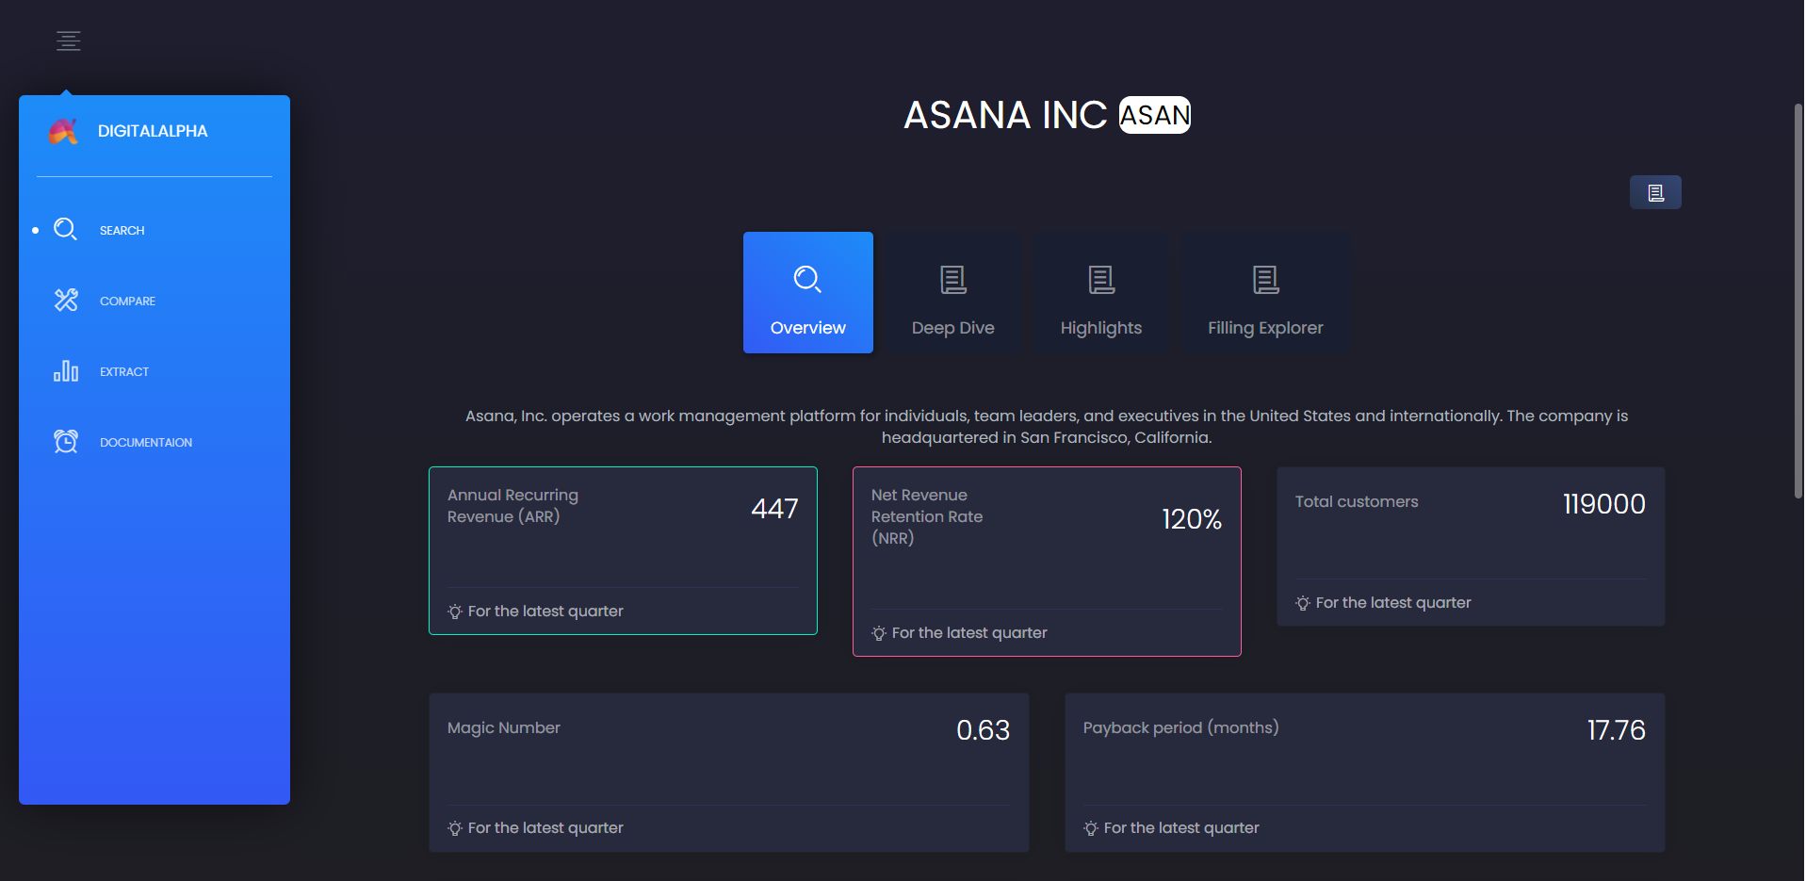Click the document icon above Deep Dive

(x=953, y=280)
